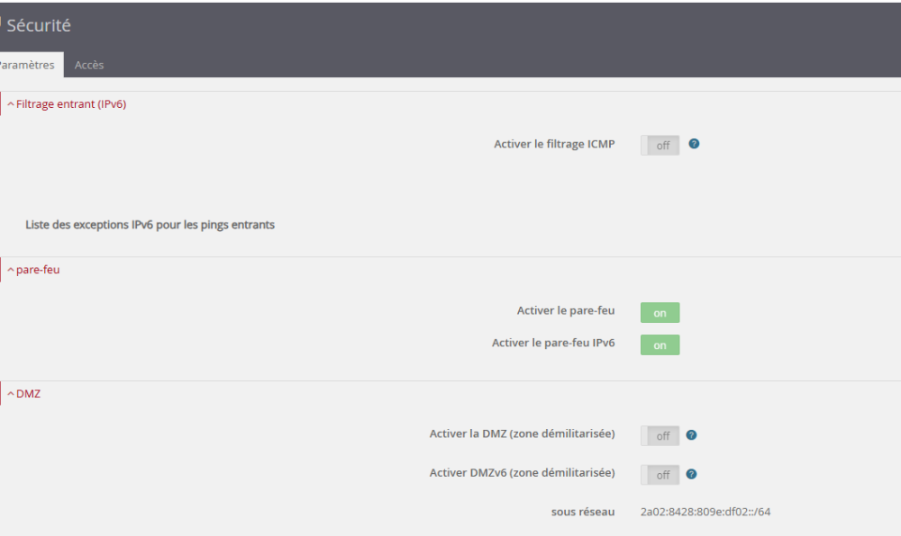
Task: Switch on the DMZv6 toggle
Action: click(x=660, y=475)
